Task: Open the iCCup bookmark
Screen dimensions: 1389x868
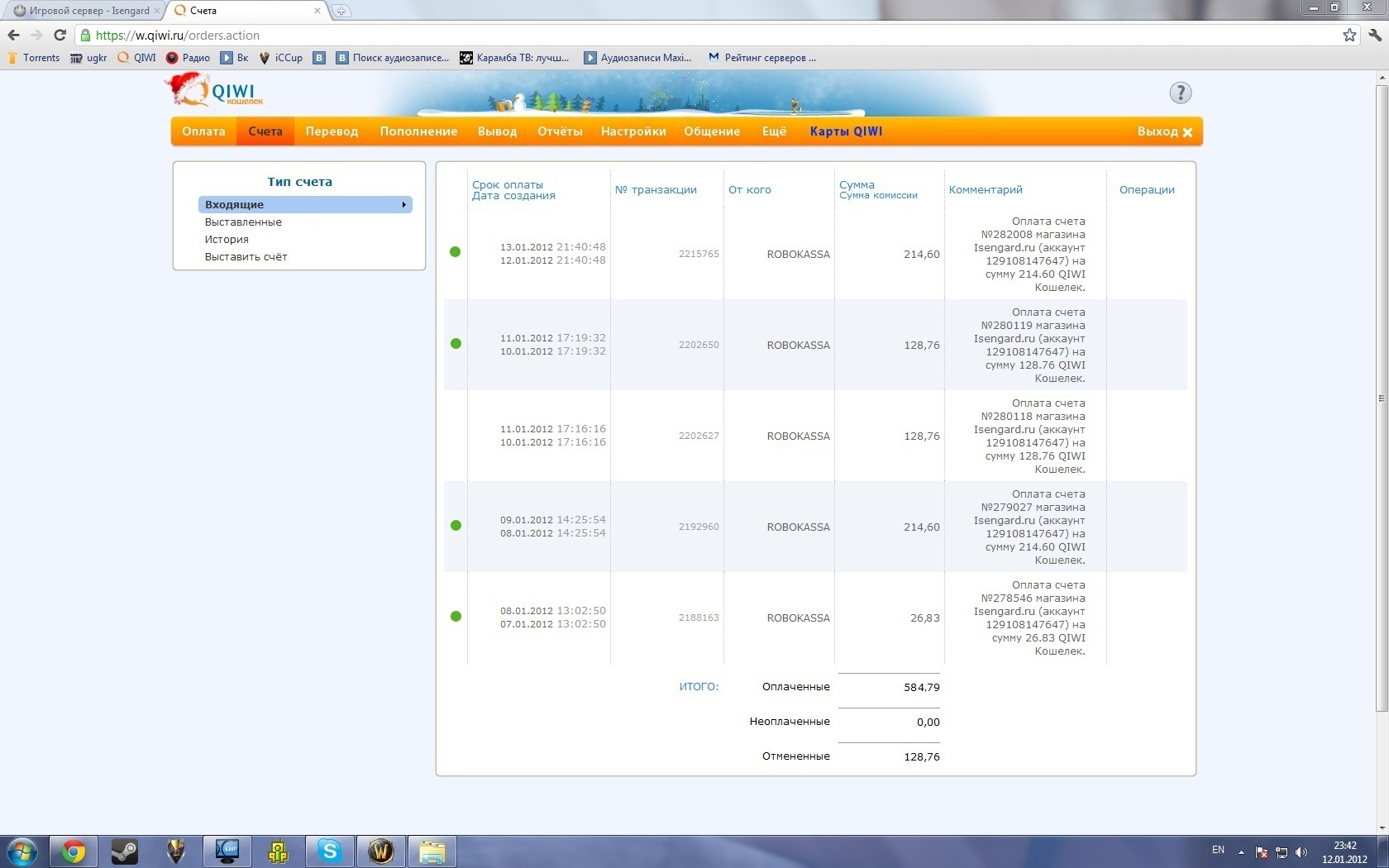Action: pyautogui.click(x=281, y=58)
